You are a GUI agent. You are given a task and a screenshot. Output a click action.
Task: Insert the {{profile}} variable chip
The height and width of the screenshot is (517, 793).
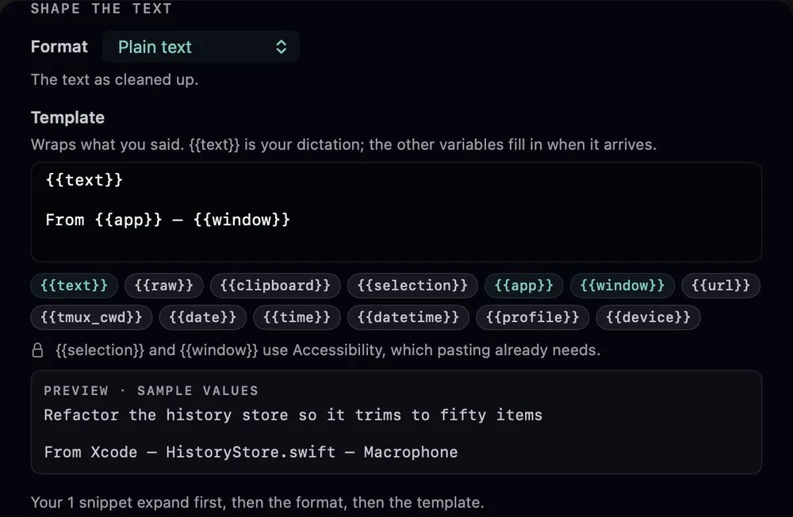click(x=533, y=317)
